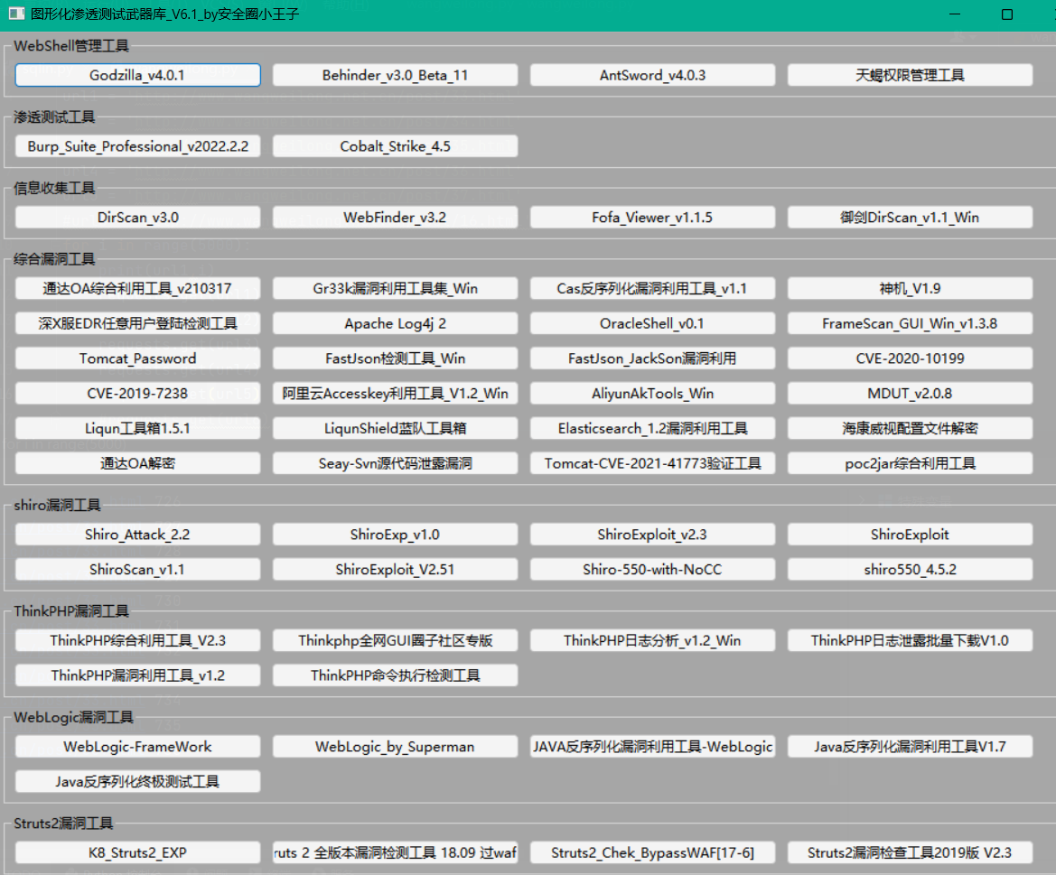
Task: Start Elasticsearch_1.2漏洞利用工具
Action: click(652, 428)
